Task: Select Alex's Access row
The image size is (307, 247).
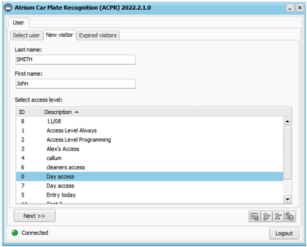Action: coord(150,149)
